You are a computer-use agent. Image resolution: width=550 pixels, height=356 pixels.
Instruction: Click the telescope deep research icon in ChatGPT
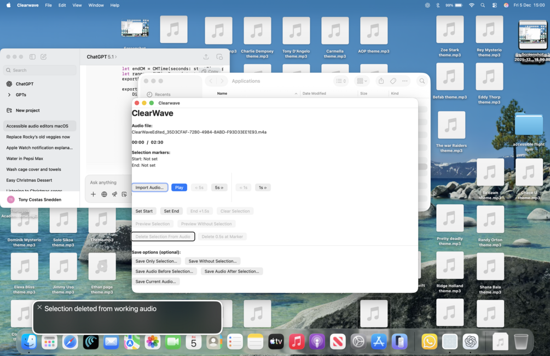click(x=114, y=194)
